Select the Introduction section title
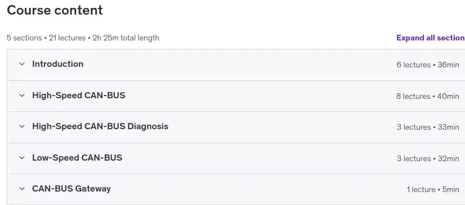The height and width of the screenshot is (205, 465). click(x=58, y=64)
